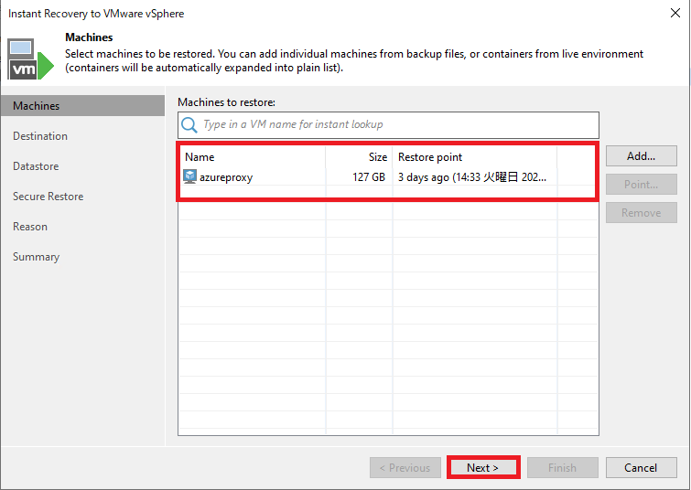
Task: Select the azureproxy machine name
Action: click(226, 177)
